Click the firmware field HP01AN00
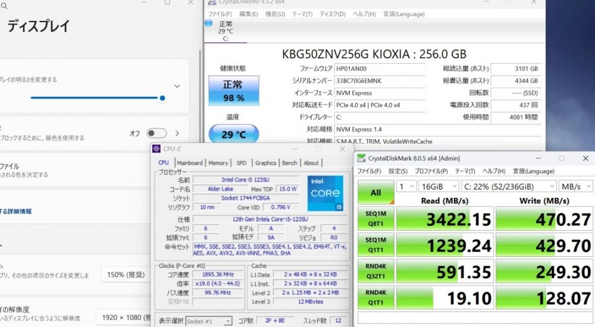This screenshot has height=327, width=595. tap(380, 68)
